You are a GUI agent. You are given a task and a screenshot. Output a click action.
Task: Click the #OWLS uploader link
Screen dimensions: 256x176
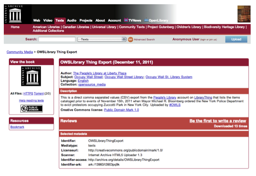point(175,105)
